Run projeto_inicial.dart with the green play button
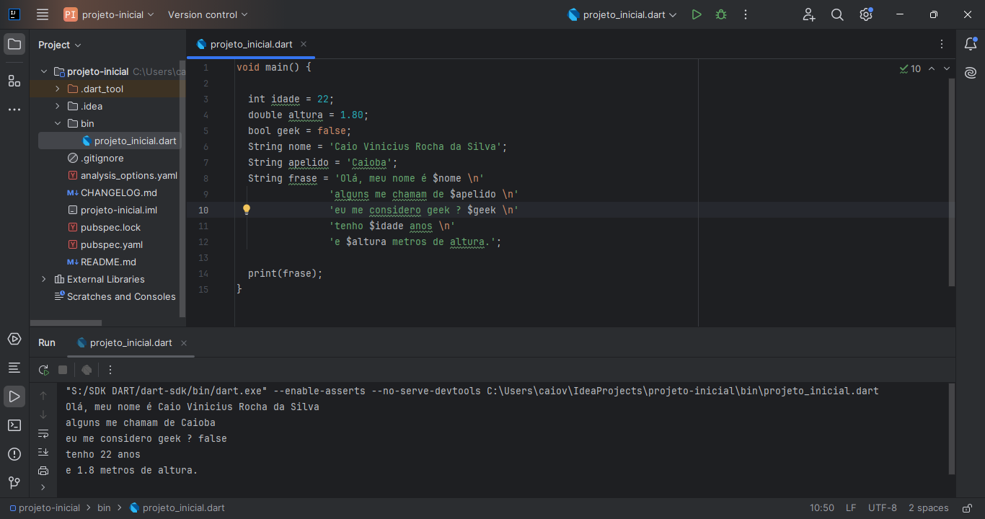 [x=697, y=14]
